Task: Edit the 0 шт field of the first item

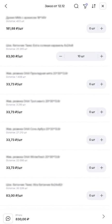Action: tap(92, 28)
